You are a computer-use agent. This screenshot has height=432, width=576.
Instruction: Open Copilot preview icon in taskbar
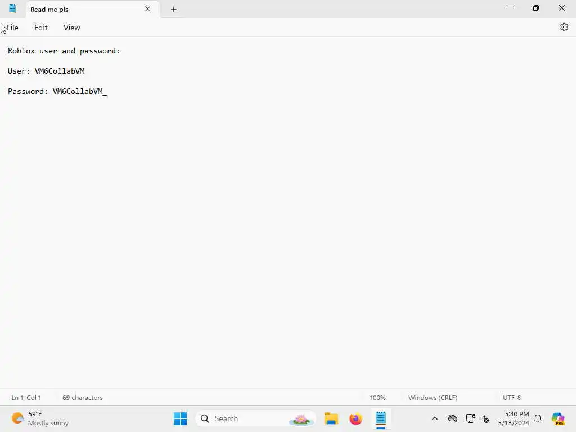click(x=558, y=418)
